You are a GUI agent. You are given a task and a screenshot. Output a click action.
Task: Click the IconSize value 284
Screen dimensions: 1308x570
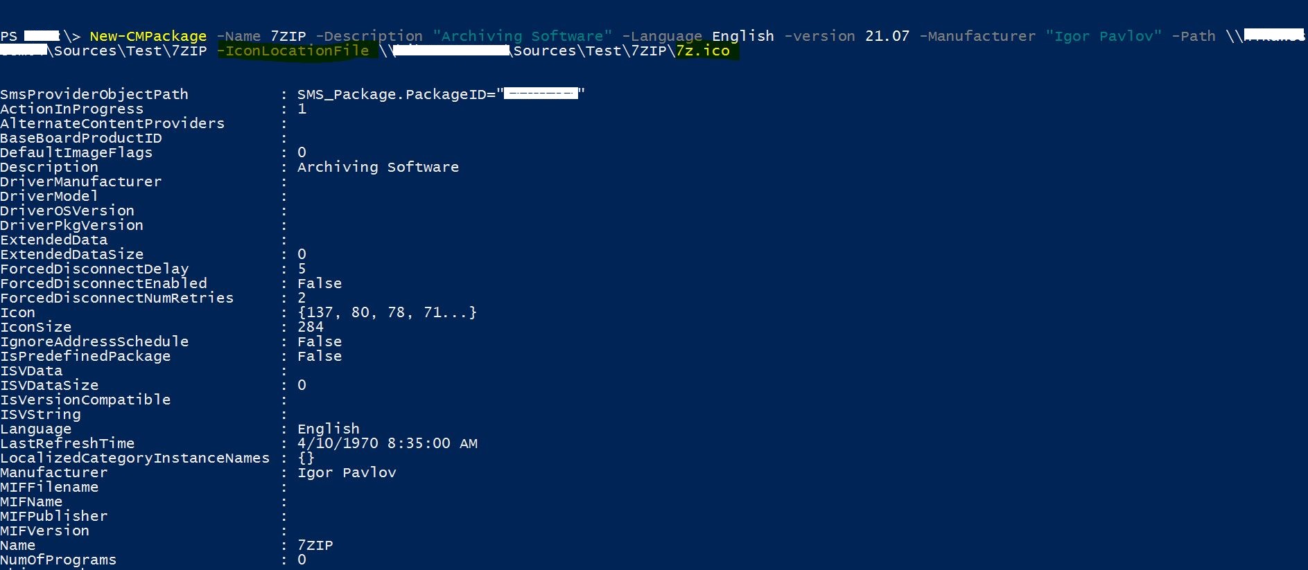click(311, 327)
